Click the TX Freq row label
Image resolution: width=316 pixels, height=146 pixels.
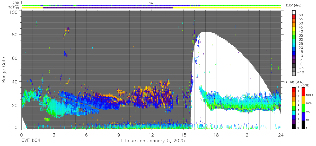point(14,7)
